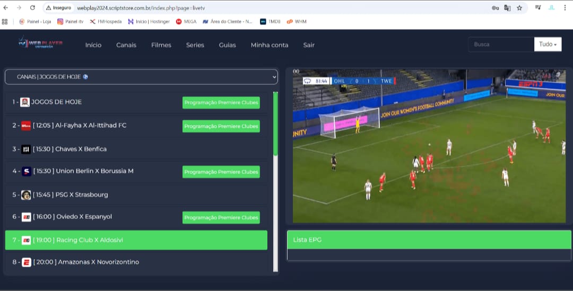573x291 pixels.
Task: Open the Tudo search filter dropdown
Action: [548, 45]
